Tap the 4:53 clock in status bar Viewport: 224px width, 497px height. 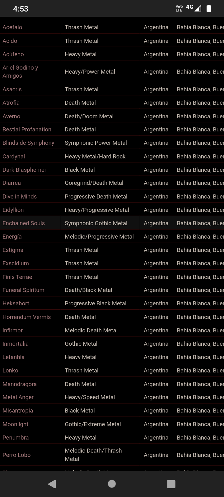(21, 9)
